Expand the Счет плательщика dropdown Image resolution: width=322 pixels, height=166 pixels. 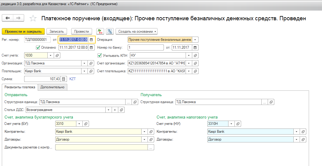(189, 71)
